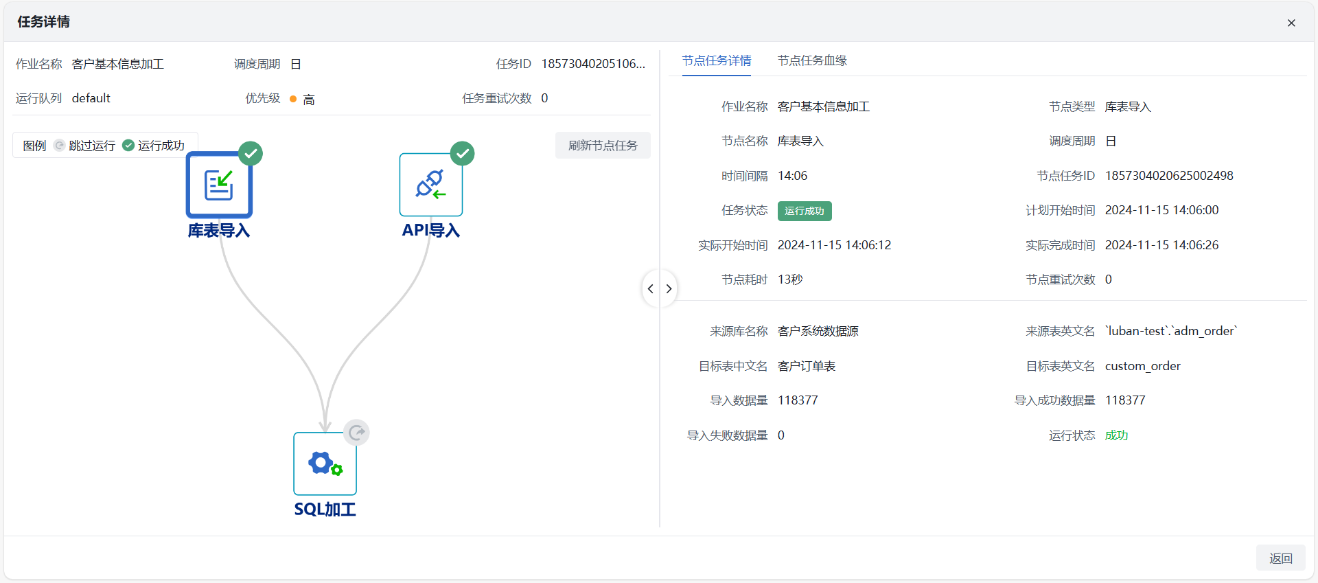Click the API导入 node label
Viewport: 1318px width, 583px height.
pos(431,231)
